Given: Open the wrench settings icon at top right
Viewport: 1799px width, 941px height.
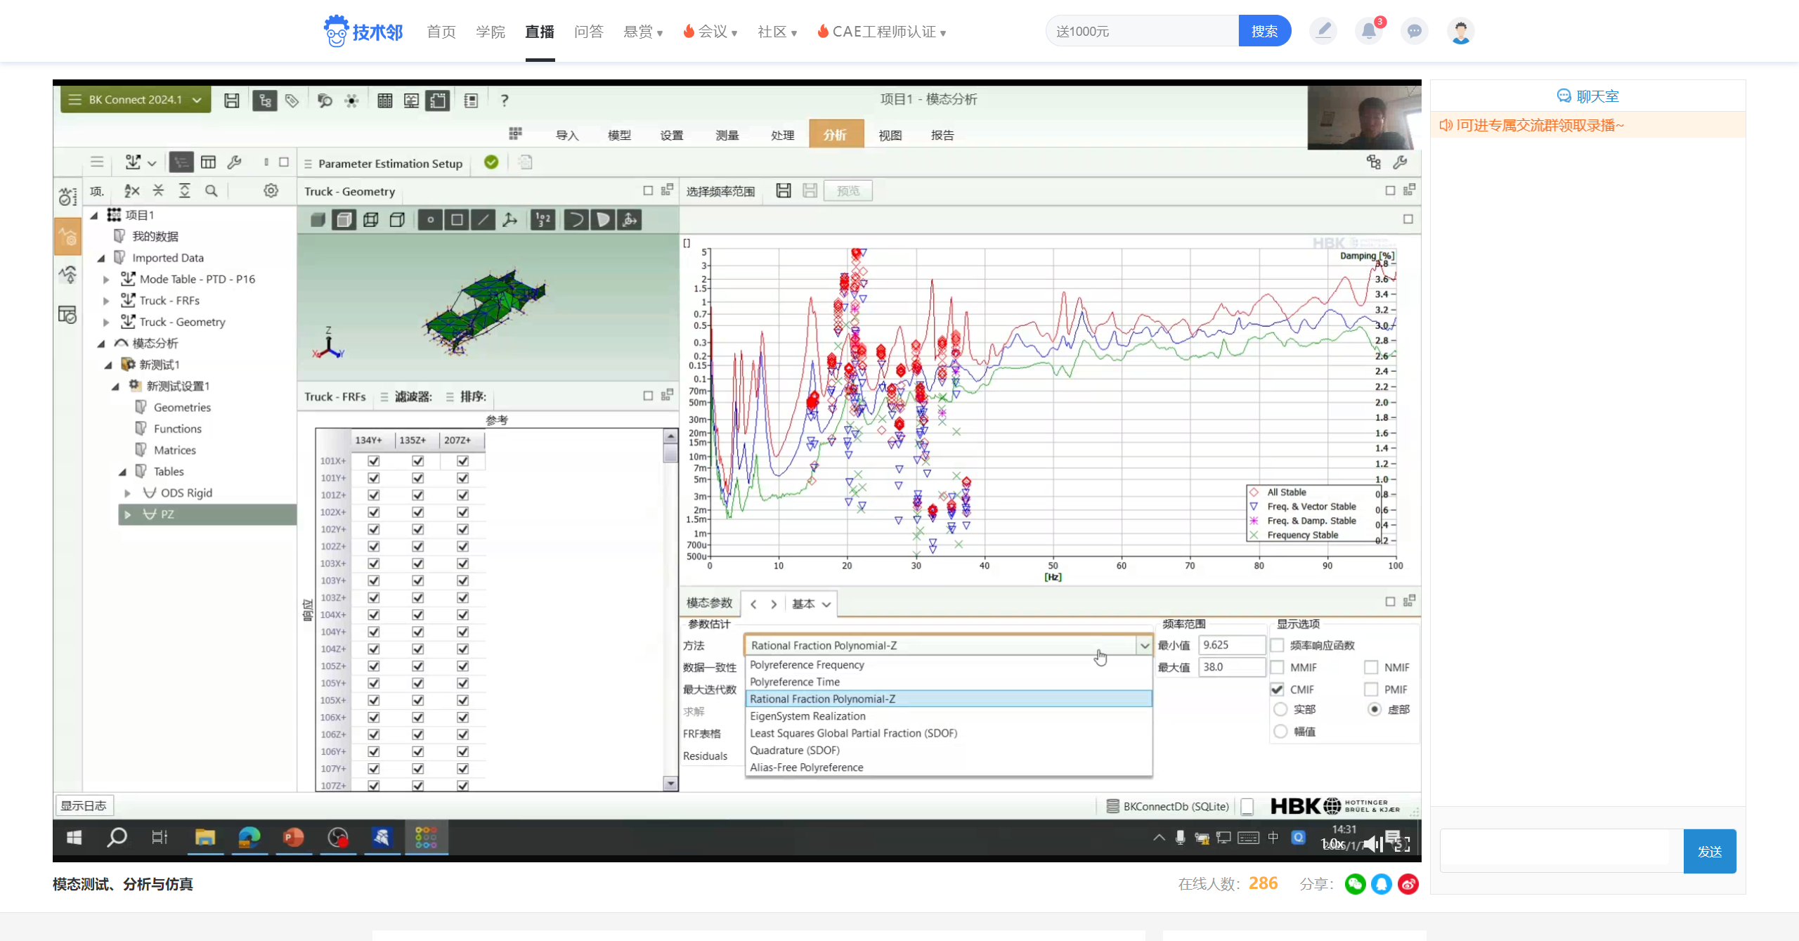Looking at the screenshot, I should click(1400, 162).
